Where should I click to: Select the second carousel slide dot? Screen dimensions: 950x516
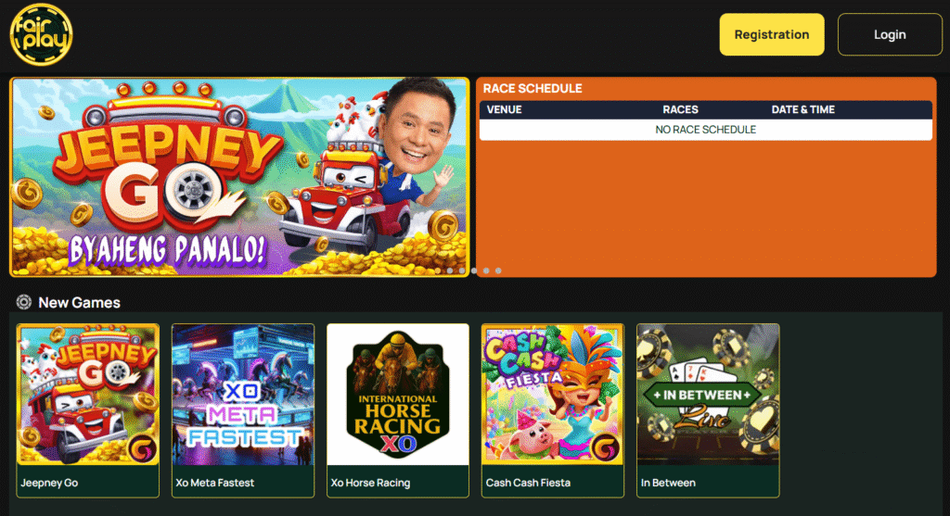pos(450,271)
